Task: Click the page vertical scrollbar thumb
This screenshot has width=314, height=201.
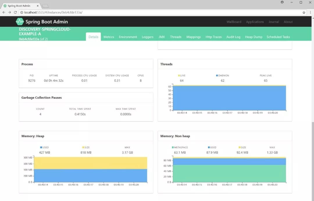Action: pyautogui.click(x=313, y=161)
